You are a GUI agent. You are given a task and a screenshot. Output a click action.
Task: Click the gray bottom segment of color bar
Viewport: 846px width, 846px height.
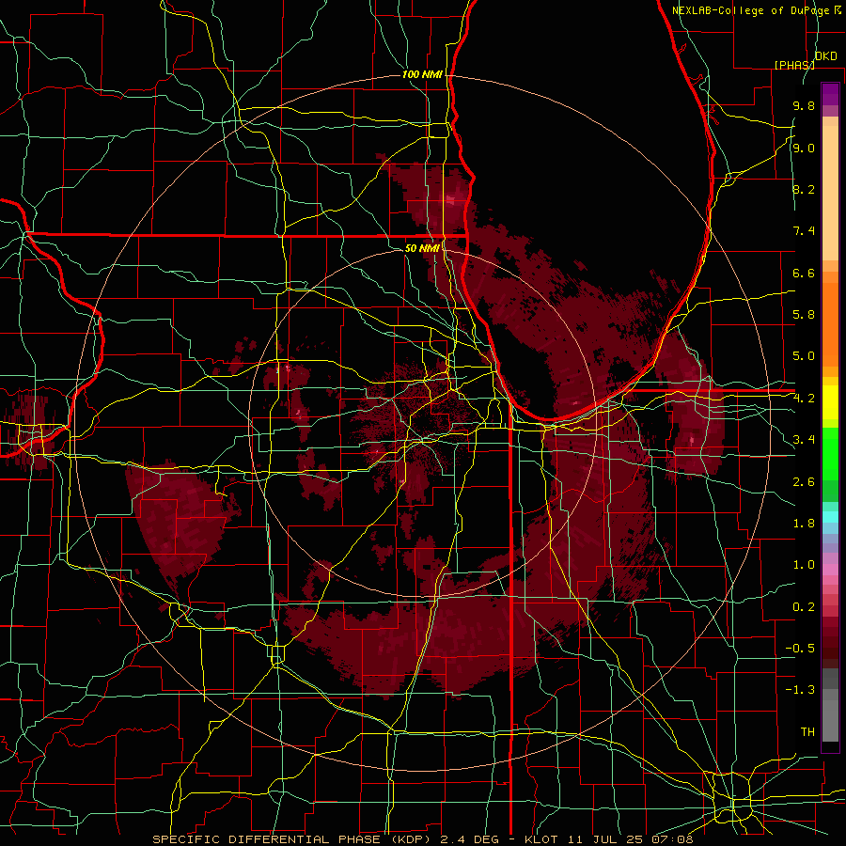tap(830, 720)
